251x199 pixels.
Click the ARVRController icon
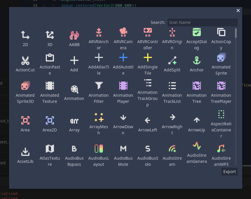(x=148, y=32)
